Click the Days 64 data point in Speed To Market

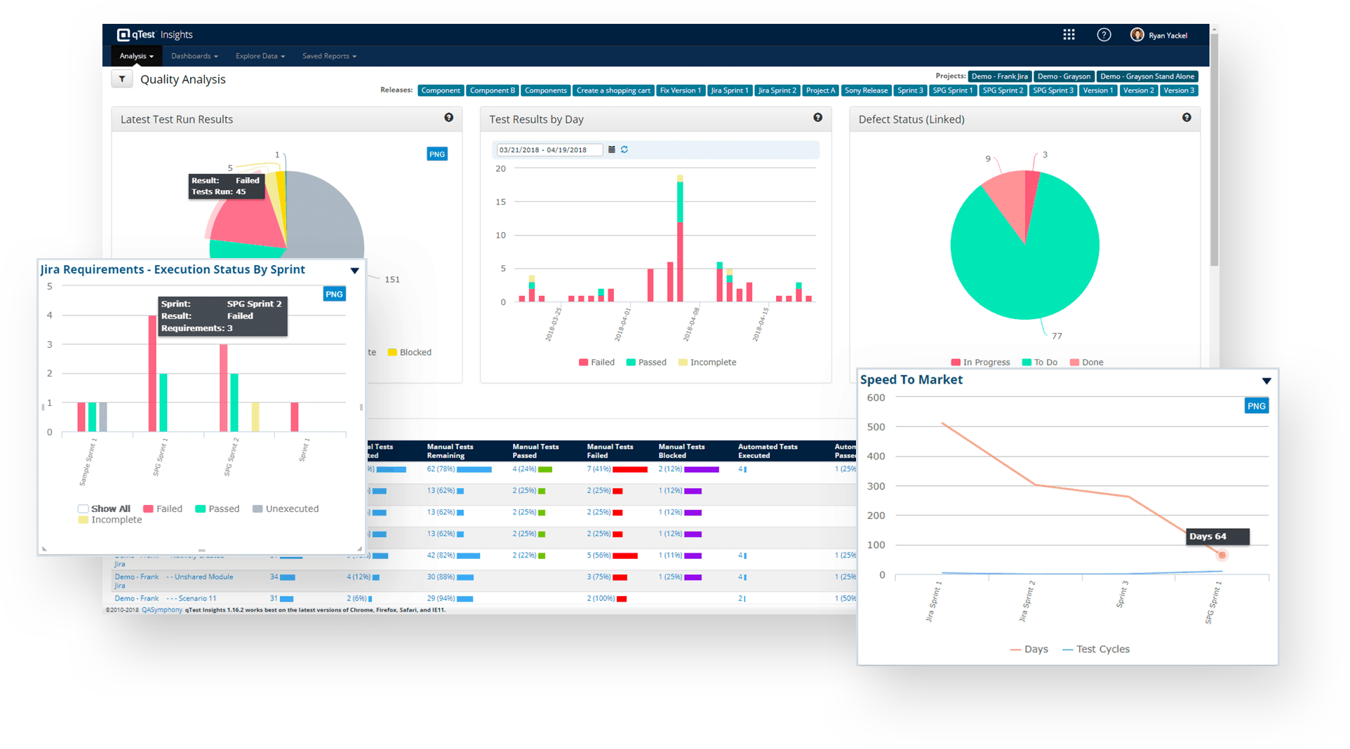tap(1222, 555)
